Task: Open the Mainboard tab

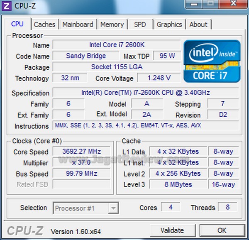Action: pos(78,24)
